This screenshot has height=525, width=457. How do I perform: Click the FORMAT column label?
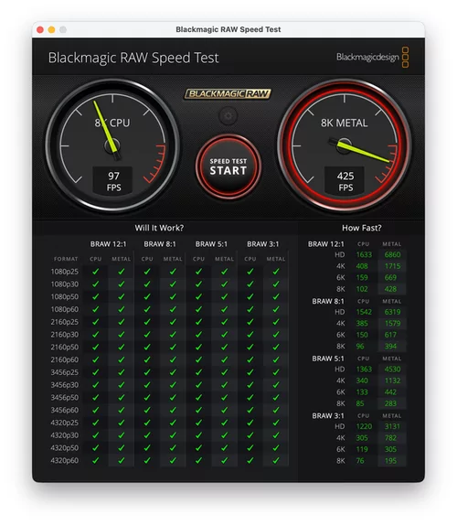pyautogui.click(x=66, y=259)
